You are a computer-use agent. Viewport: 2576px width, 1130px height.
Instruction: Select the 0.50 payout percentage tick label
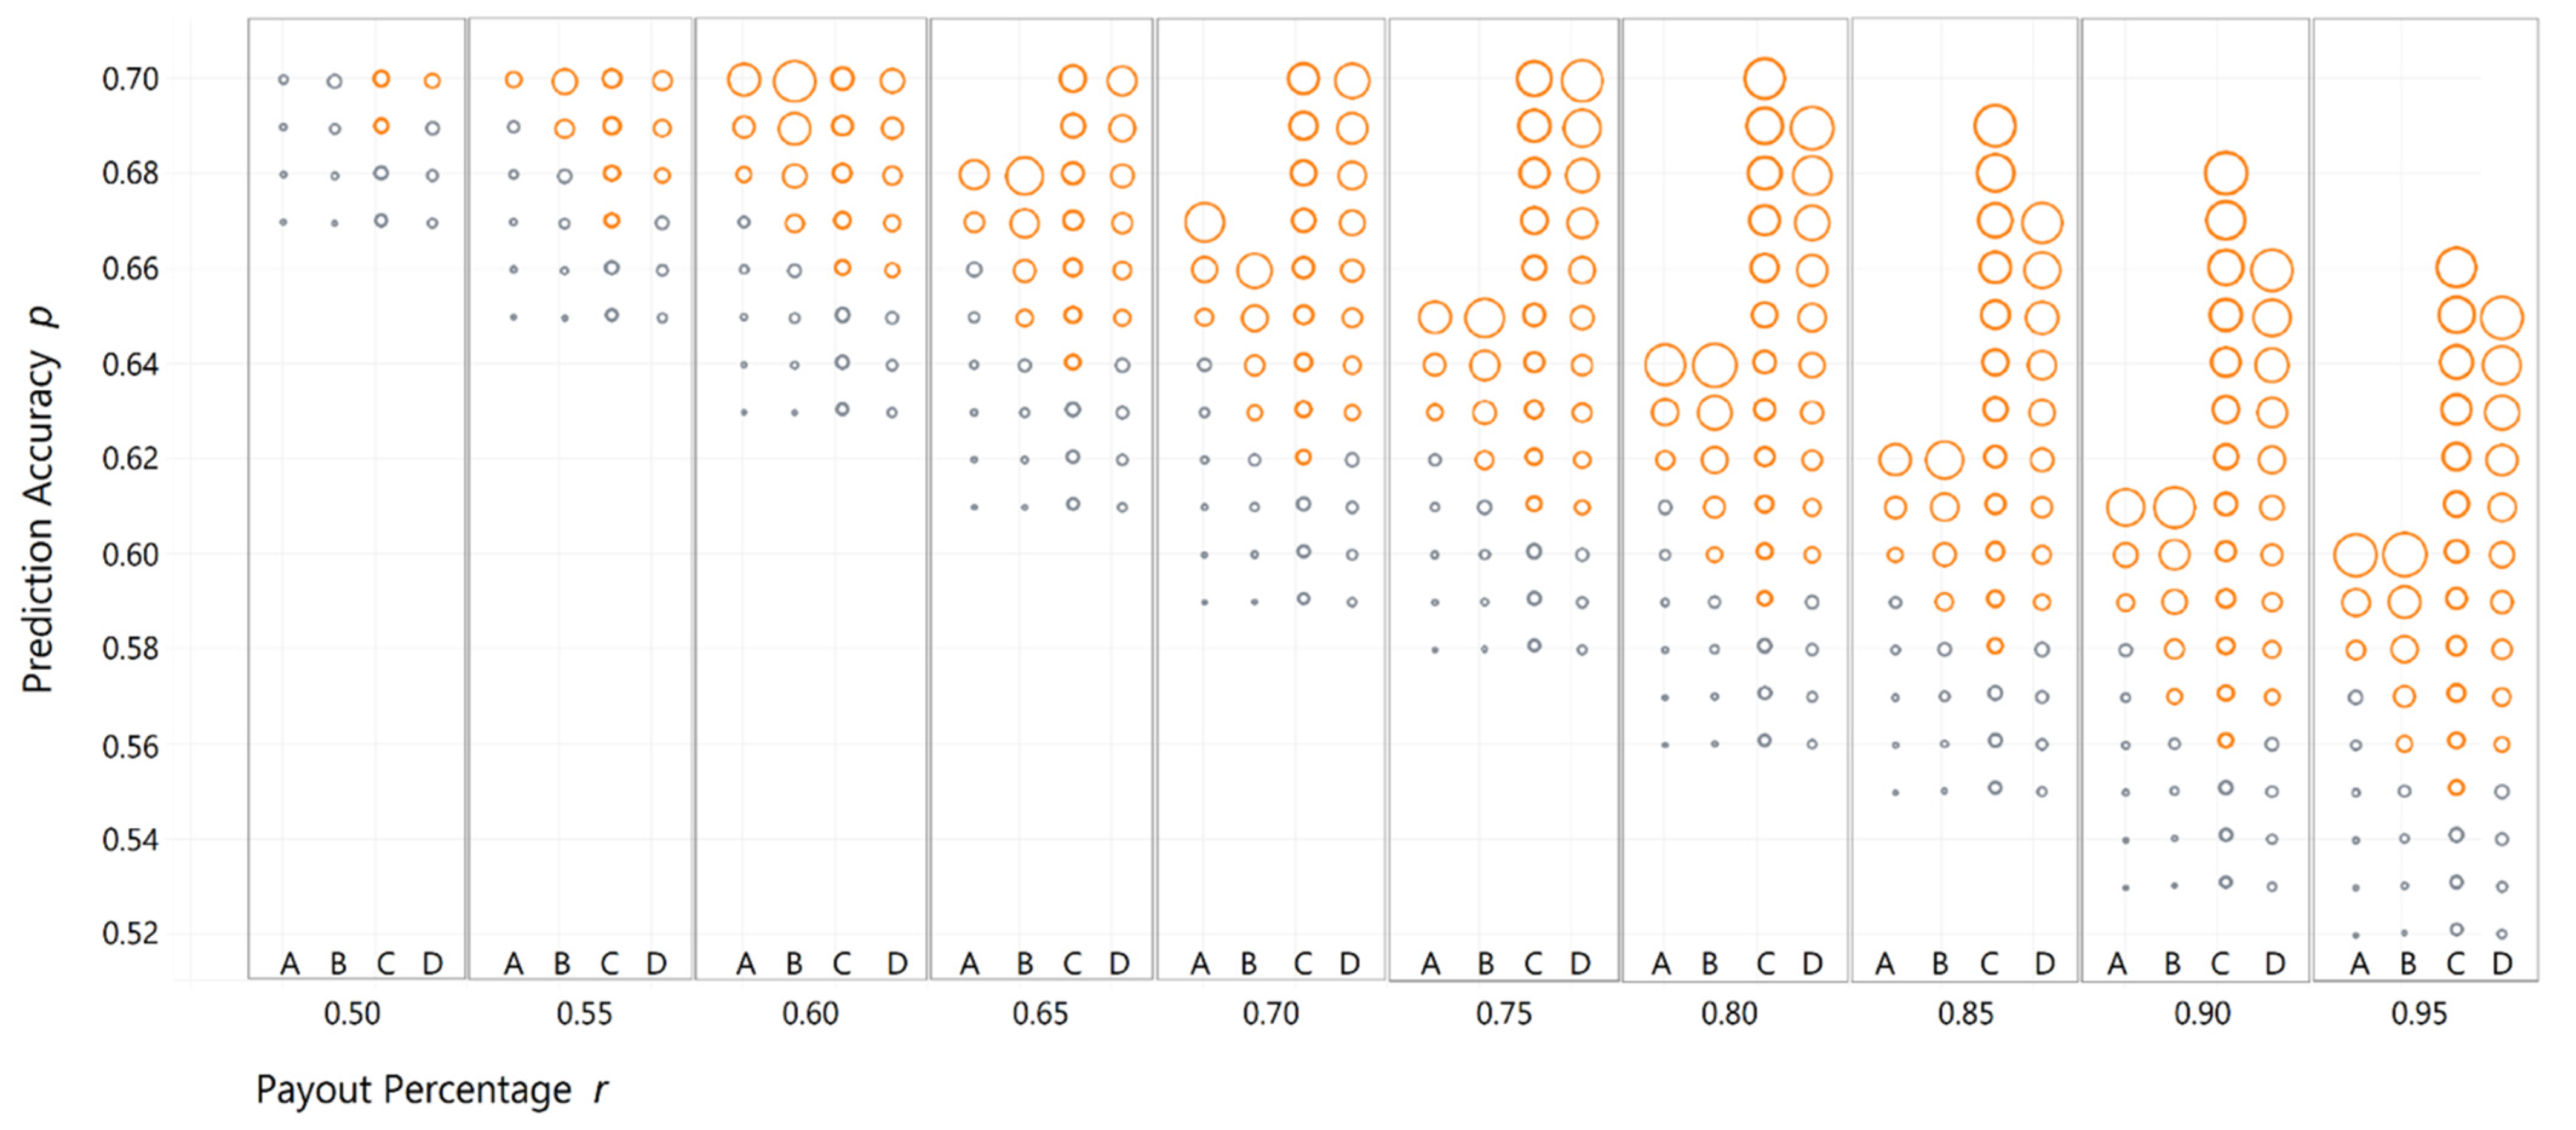[x=352, y=1013]
